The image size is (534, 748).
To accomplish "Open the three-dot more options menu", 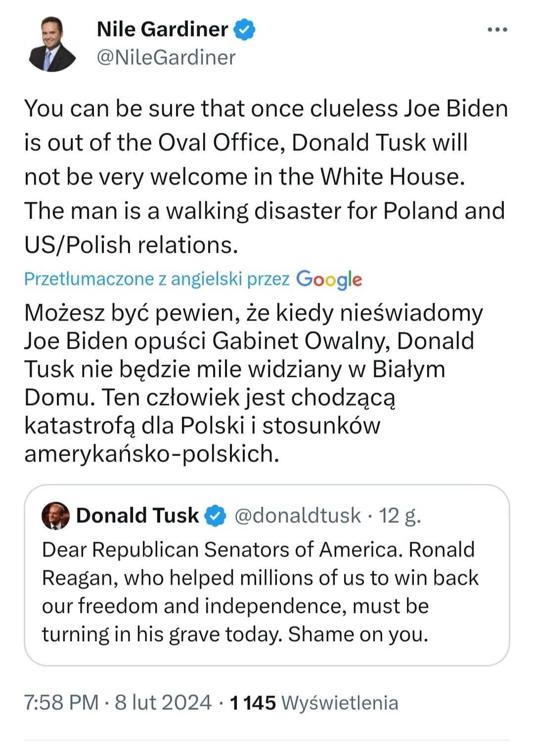I will pyautogui.click(x=497, y=30).
